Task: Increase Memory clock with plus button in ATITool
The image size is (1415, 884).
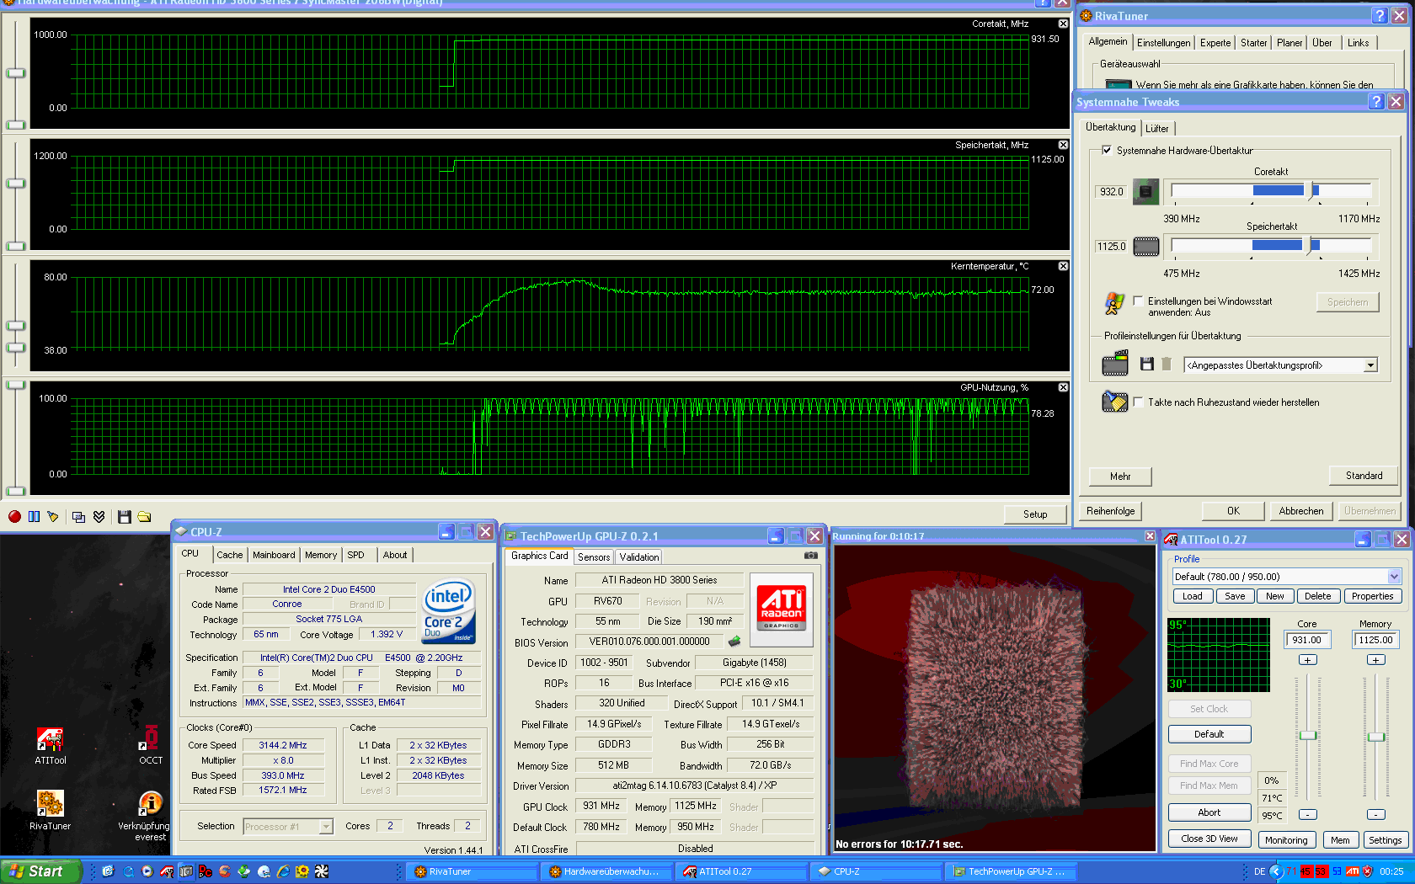Action: tap(1375, 660)
